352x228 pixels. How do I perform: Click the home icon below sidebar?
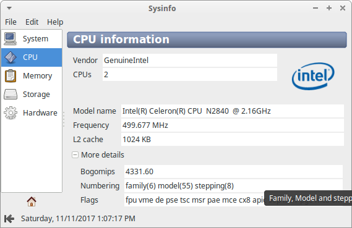pos(32,201)
